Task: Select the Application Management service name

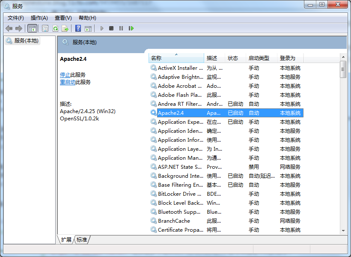Action: 180,158
